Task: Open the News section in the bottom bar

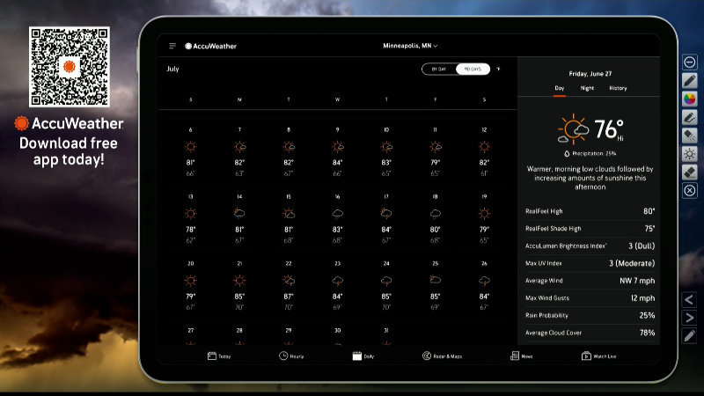Action: pos(521,356)
